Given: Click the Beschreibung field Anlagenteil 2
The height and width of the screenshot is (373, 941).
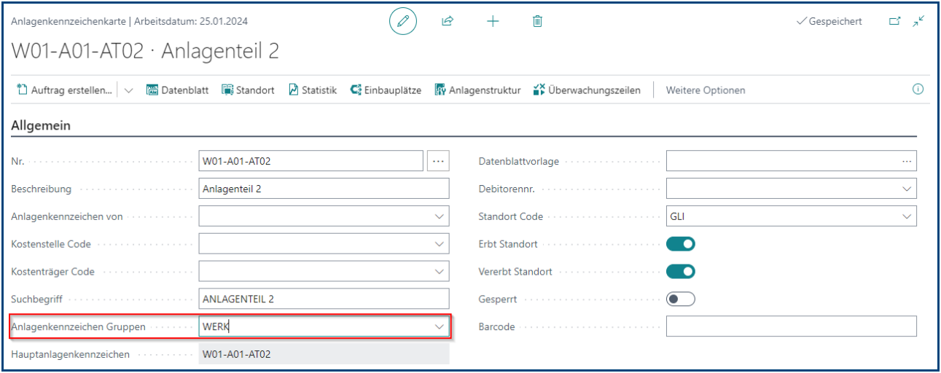Looking at the screenshot, I should pos(324,189).
